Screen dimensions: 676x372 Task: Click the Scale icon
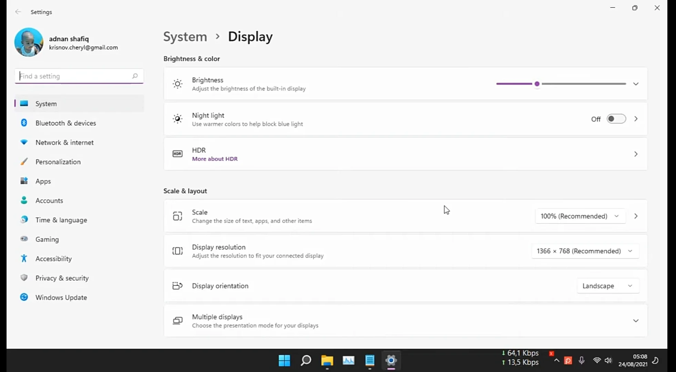click(x=178, y=216)
